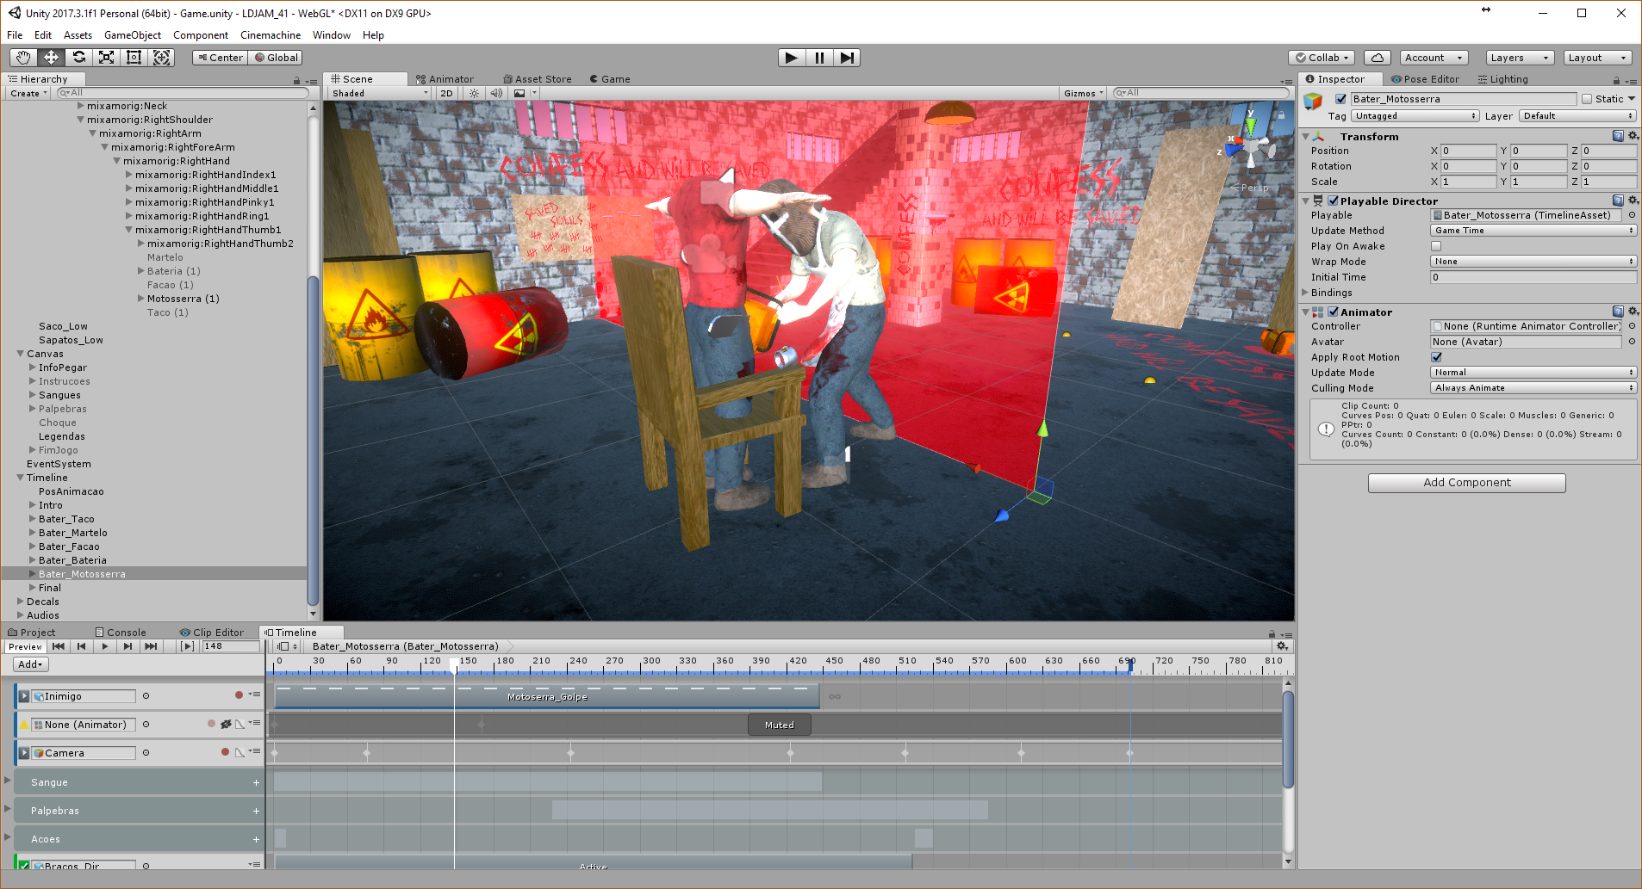Image resolution: width=1642 pixels, height=889 pixels.
Task: Open Transform component gear menu
Action: coord(1633,136)
